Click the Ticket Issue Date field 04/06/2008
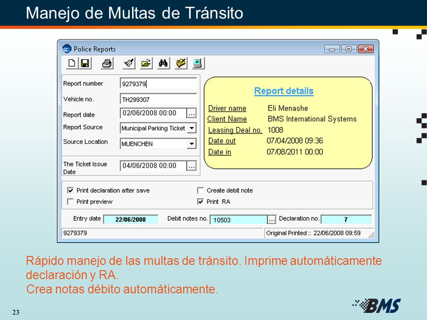This screenshot has height=320, width=427. 153,165
